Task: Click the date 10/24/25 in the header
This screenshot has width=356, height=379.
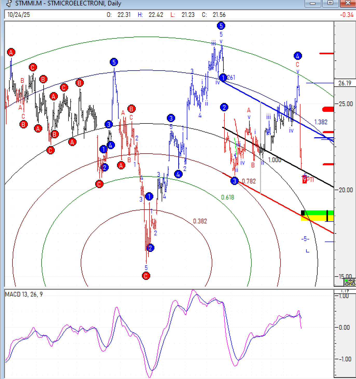Action: [x=19, y=15]
